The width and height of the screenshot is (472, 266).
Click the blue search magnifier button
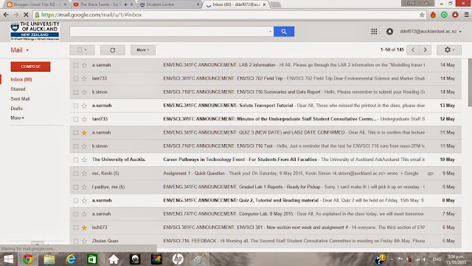[284, 31]
